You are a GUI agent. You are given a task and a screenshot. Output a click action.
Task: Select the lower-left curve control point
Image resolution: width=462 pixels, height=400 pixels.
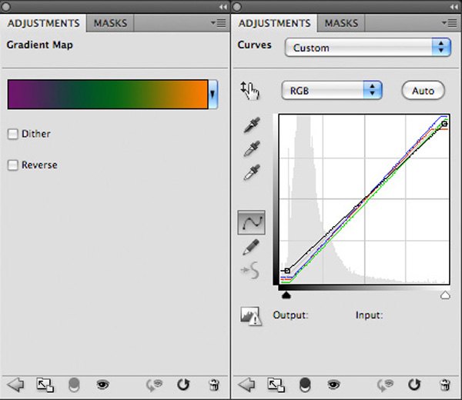(287, 271)
